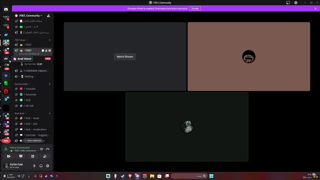
Task: Open the soundboard button
Action: (45, 156)
